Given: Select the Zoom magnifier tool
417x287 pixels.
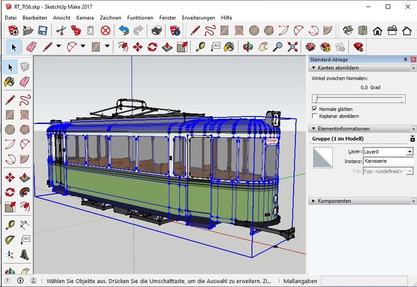Looking at the screenshot, I should tap(277, 47).
